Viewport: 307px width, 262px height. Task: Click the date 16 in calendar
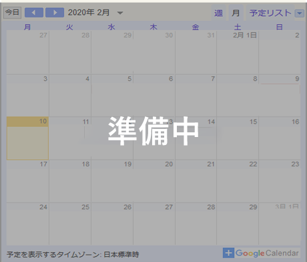click(296, 122)
